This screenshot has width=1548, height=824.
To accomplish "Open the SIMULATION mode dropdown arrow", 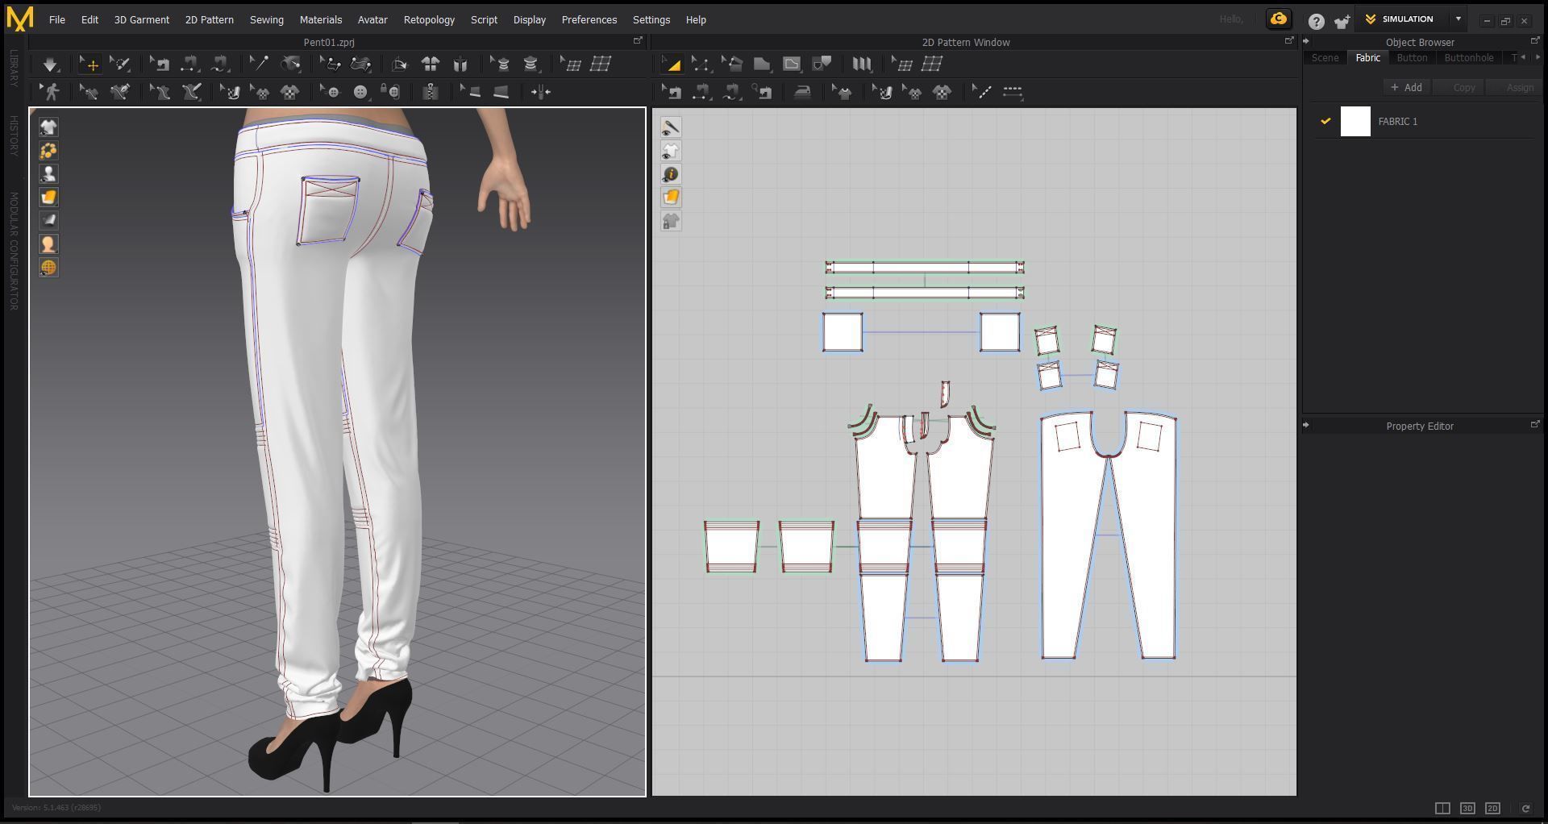I will [x=1458, y=19].
